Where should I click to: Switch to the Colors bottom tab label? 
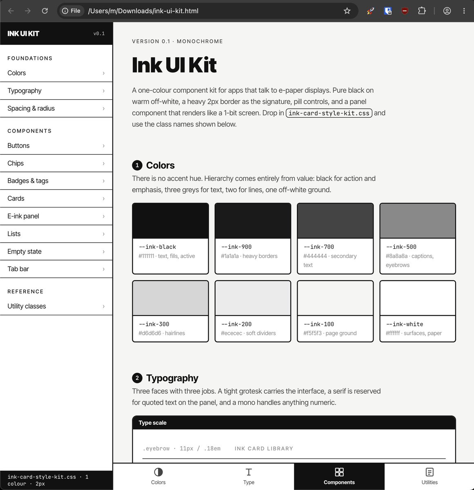click(x=158, y=482)
